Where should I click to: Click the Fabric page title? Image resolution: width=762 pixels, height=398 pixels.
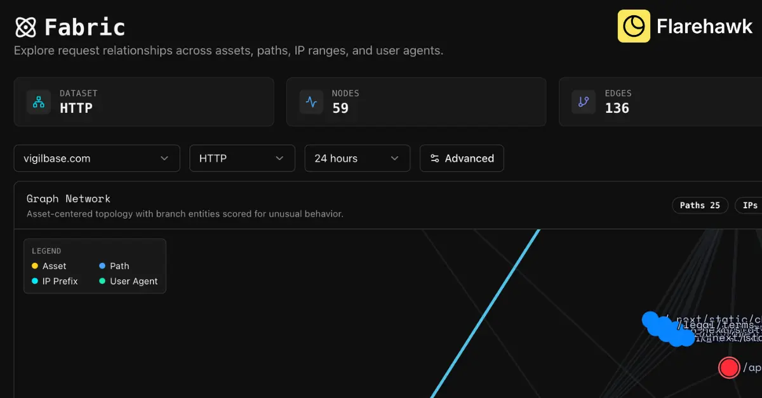point(85,27)
